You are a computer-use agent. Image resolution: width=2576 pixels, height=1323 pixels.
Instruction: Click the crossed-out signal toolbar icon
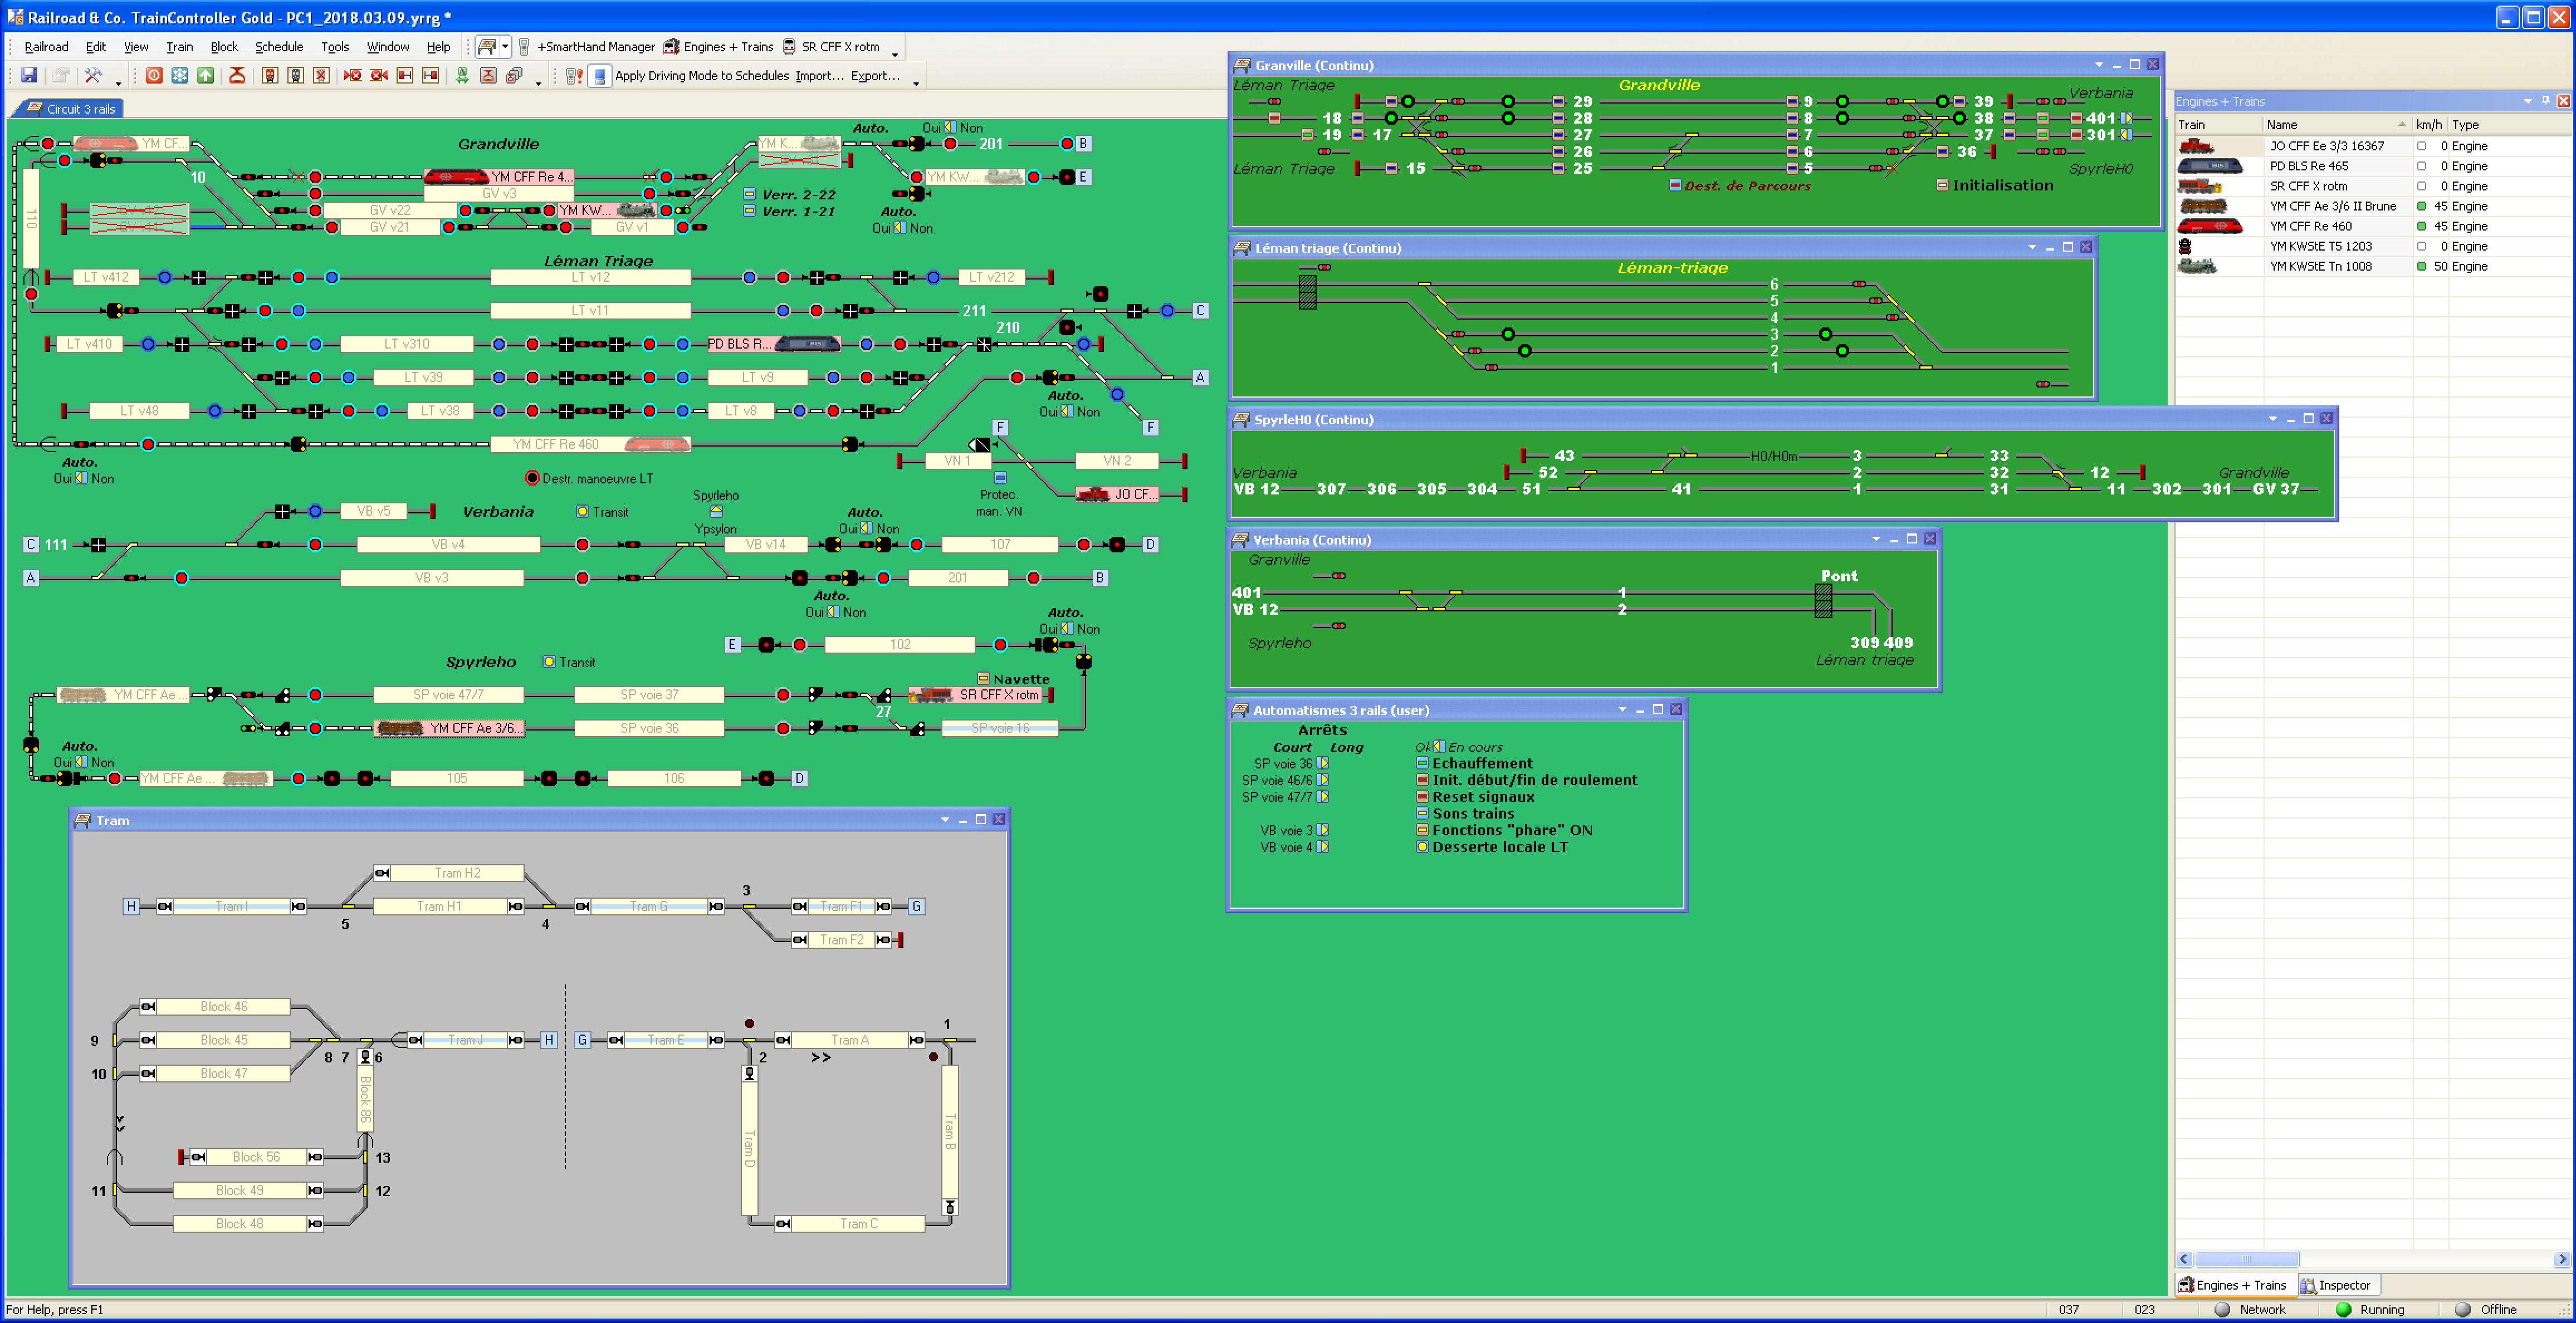321,75
